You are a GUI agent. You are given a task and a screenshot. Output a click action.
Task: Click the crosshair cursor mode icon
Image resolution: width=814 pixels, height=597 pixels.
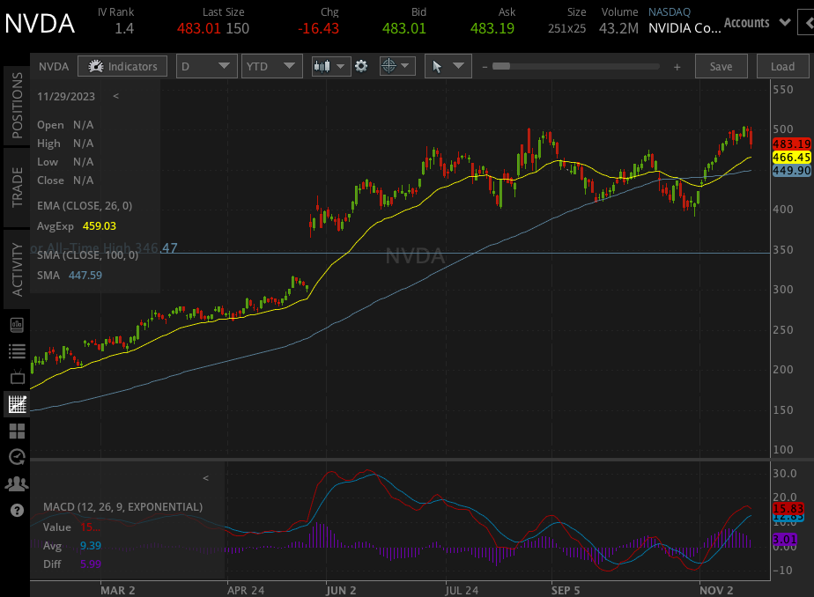point(388,65)
